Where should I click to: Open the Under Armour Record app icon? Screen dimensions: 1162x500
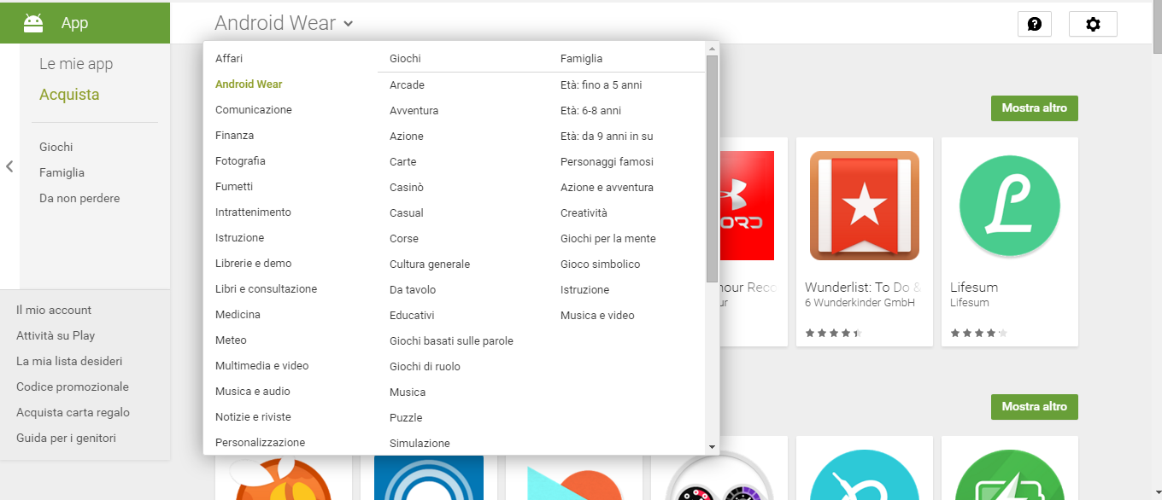coord(747,206)
